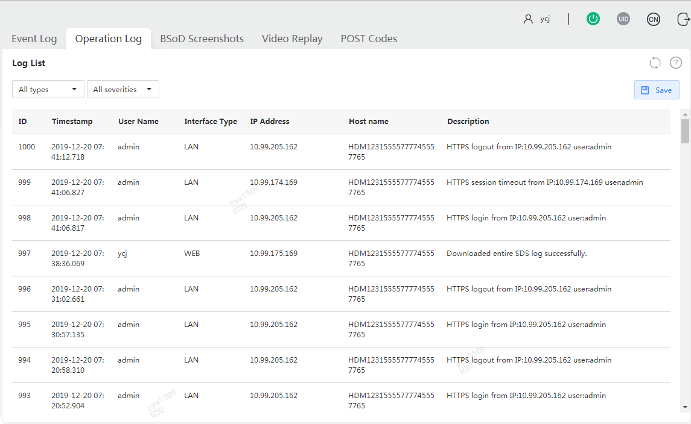This screenshot has width=691, height=424.
Task: Switch to the Event Log tab
Action: pyautogui.click(x=34, y=39)
